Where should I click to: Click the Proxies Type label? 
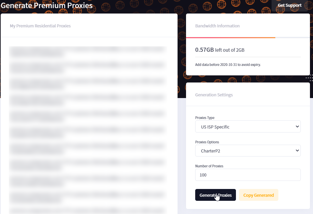[x=205, y=118]
